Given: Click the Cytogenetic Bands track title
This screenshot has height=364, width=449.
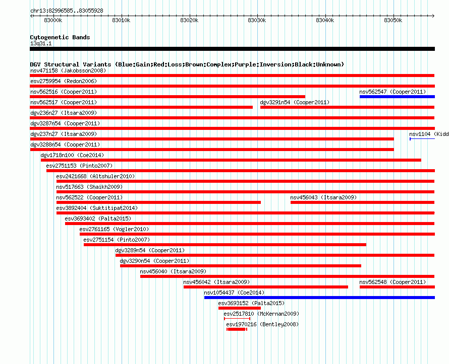Looking at the screenshot, I should click(60, 37).
